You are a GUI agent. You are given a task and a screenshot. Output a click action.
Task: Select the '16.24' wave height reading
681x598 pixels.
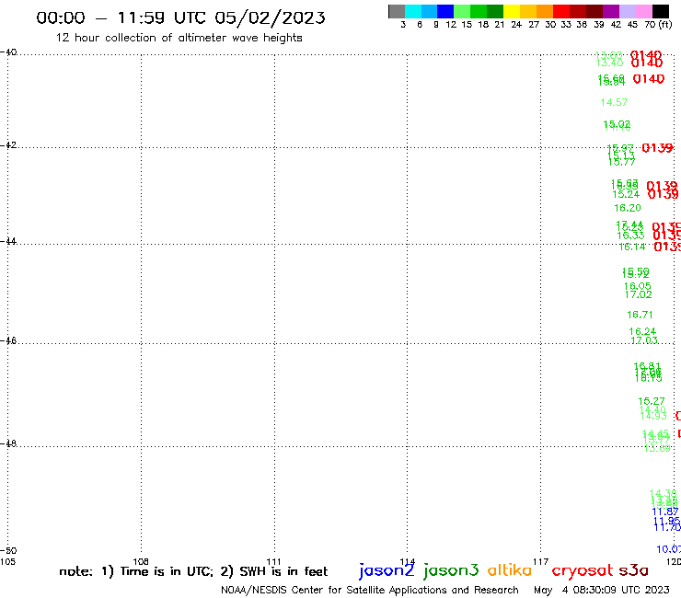642,332
